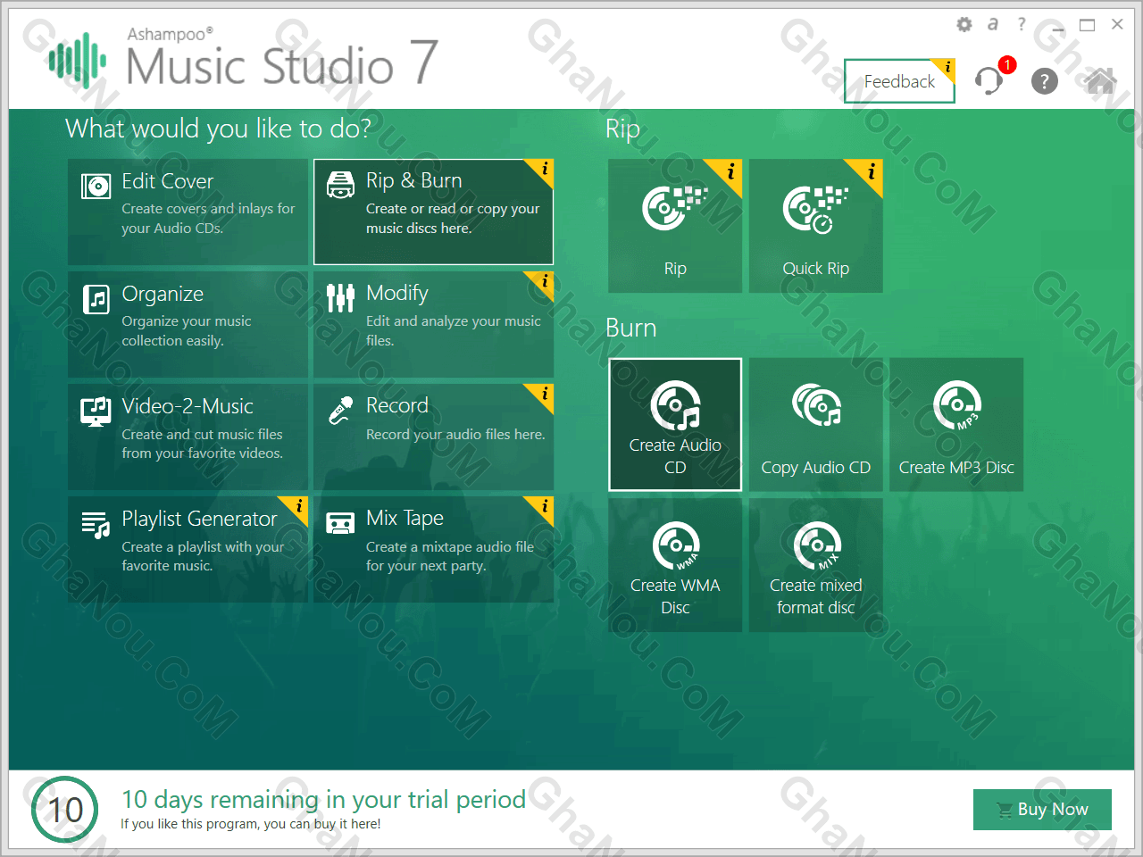The width and height of the screenshot is (1143, 857).
Task: Click the Organize music note icon
Action: (96, 299)
